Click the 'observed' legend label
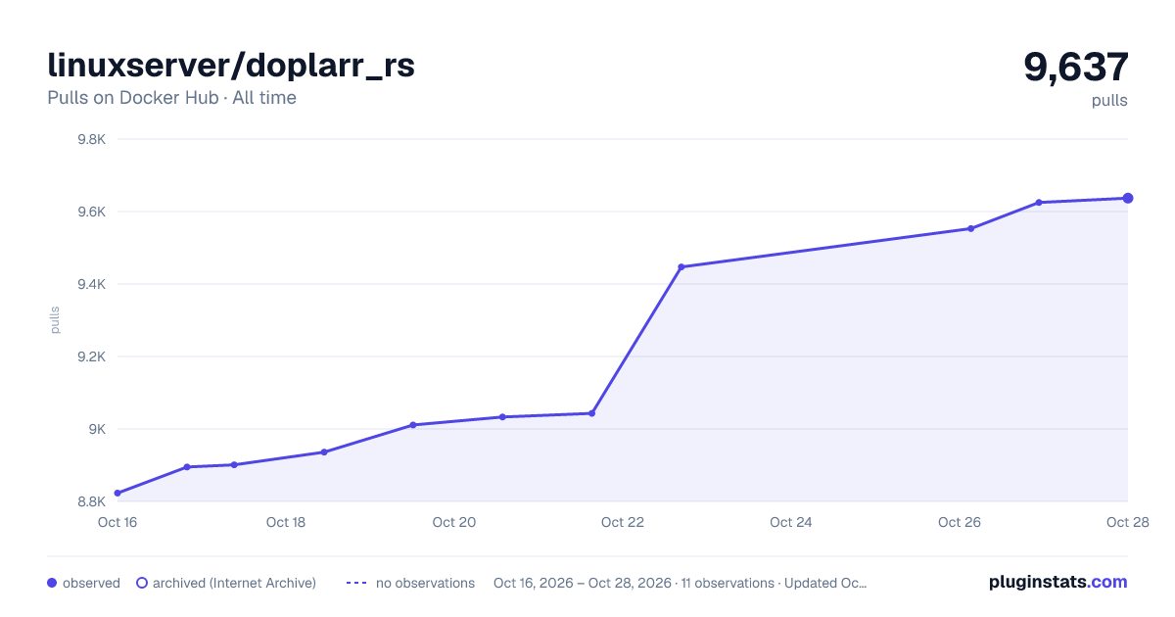1175x617 pixels. 91,583
